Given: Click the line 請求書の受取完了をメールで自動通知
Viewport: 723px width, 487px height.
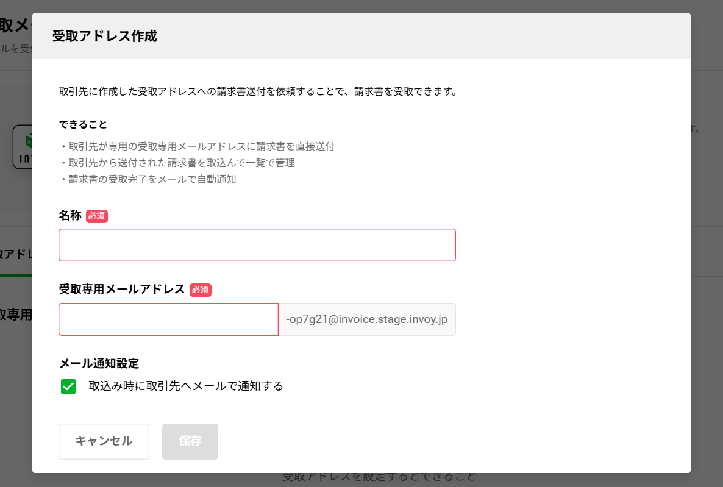Looking at the screenshot, I should (148, 179).
